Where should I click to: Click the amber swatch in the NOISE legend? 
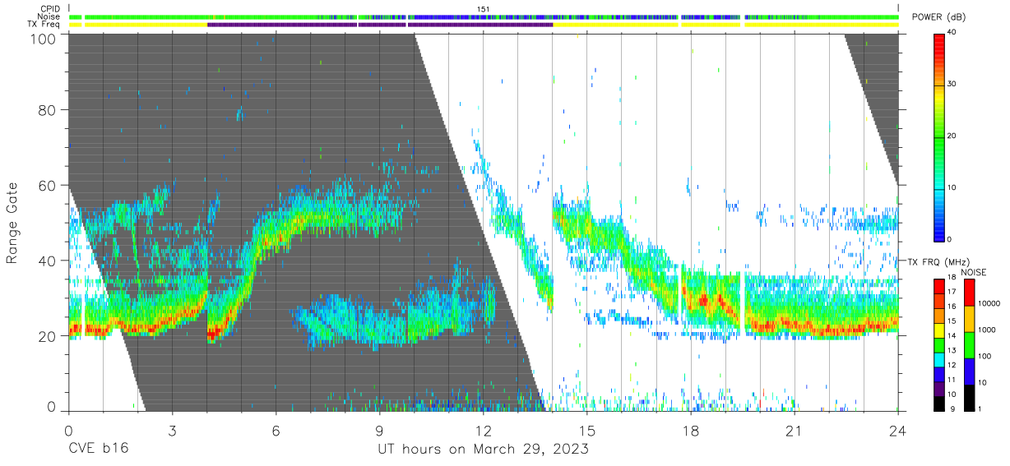[970, 319]
